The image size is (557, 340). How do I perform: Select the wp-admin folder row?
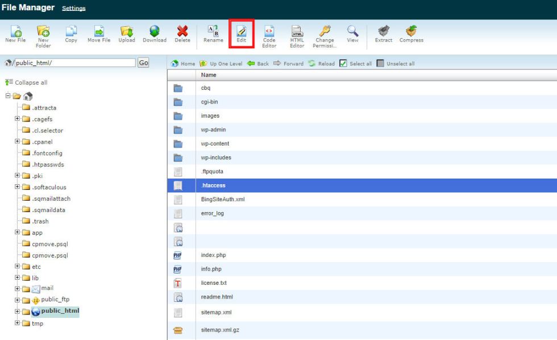(x=362, y=130)
